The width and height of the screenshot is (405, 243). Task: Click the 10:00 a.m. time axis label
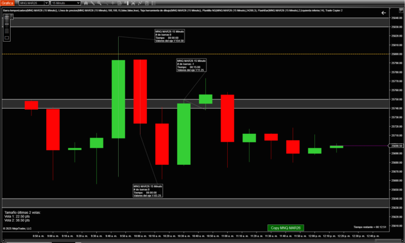[x=139, y=236]
